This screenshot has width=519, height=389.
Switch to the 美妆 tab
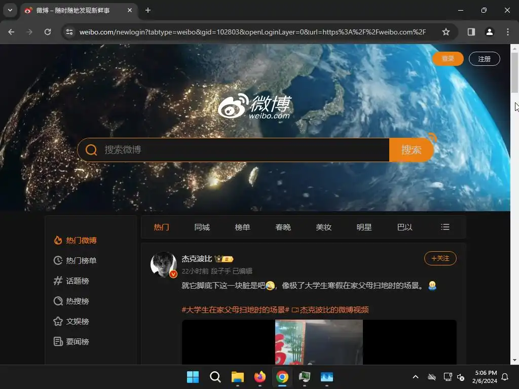pos(324,227)
